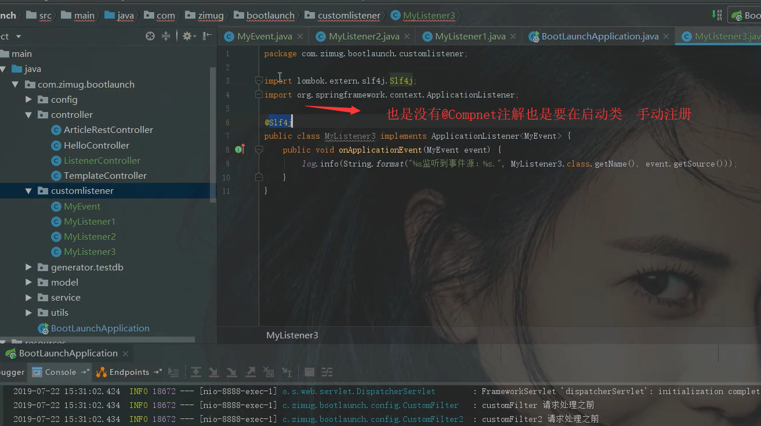Click the MyListener3 breadcrumb below editor
The image size is (761, 426).
292,335
